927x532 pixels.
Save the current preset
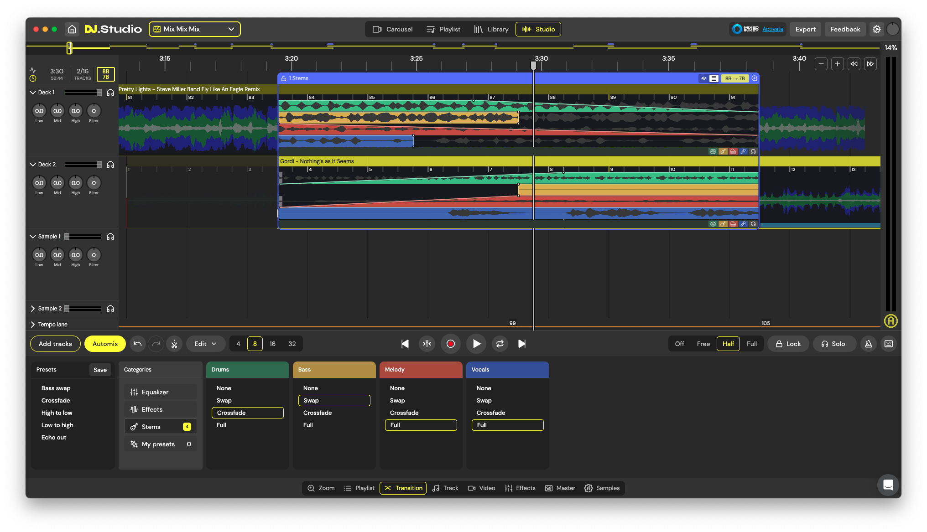pos(100,370)
